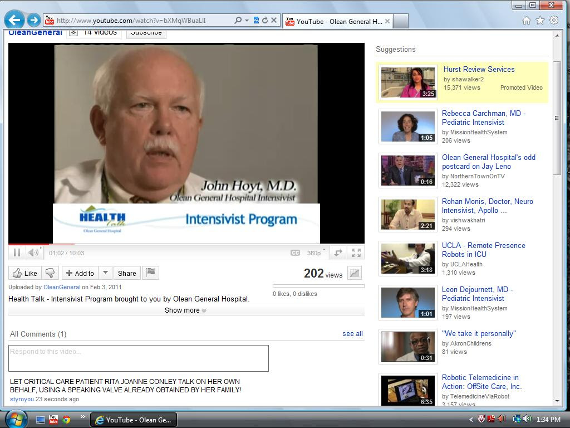Open video statistics with graph icon
The width and height of the screenshot is (570, 428).
[x=355, y=273]
